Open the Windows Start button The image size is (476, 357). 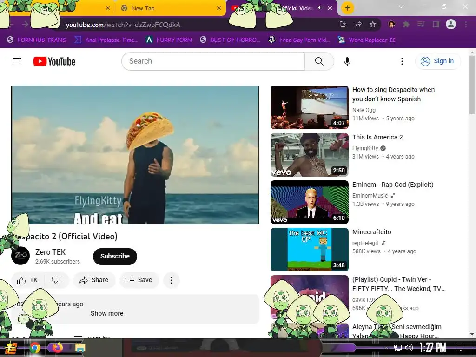click(12, 348)
